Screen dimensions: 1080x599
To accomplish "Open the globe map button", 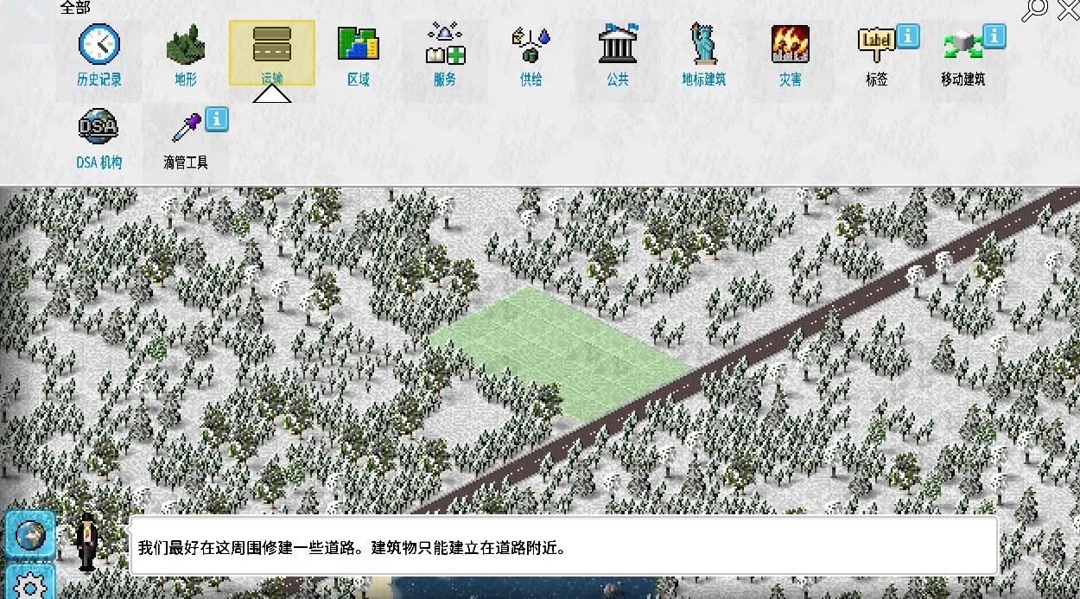I will coord(30,534).
